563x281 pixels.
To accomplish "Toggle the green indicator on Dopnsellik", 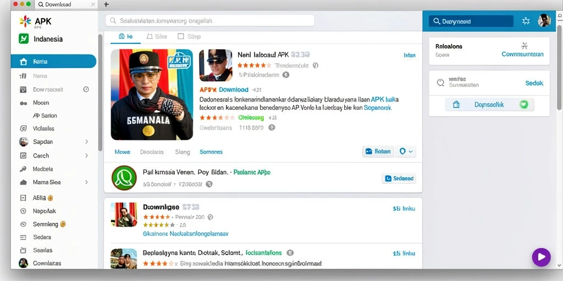I will [x=523, y=105].
